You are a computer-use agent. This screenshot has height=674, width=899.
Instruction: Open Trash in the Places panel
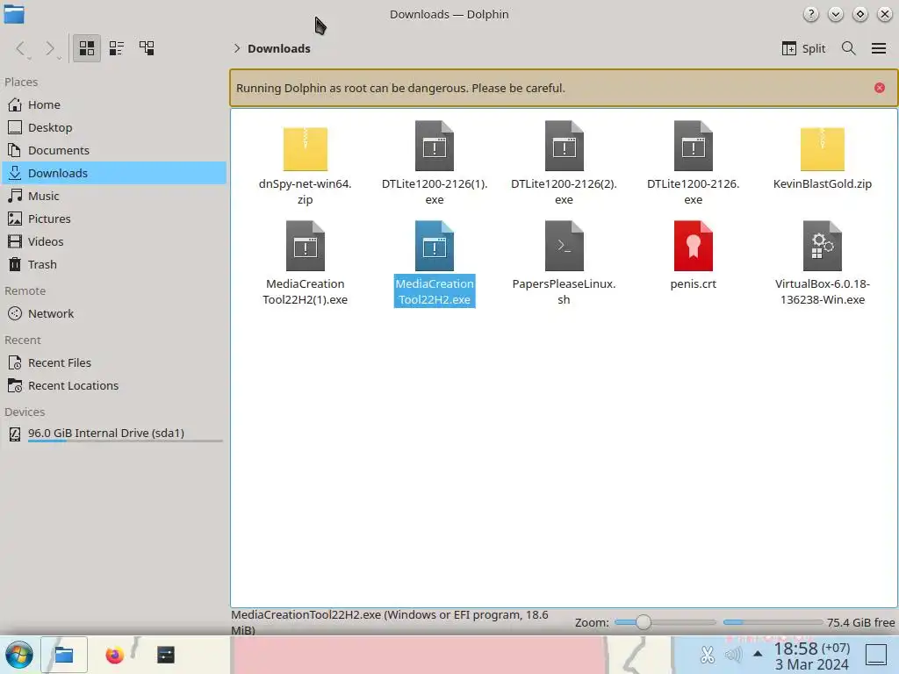tap(114, 265)
